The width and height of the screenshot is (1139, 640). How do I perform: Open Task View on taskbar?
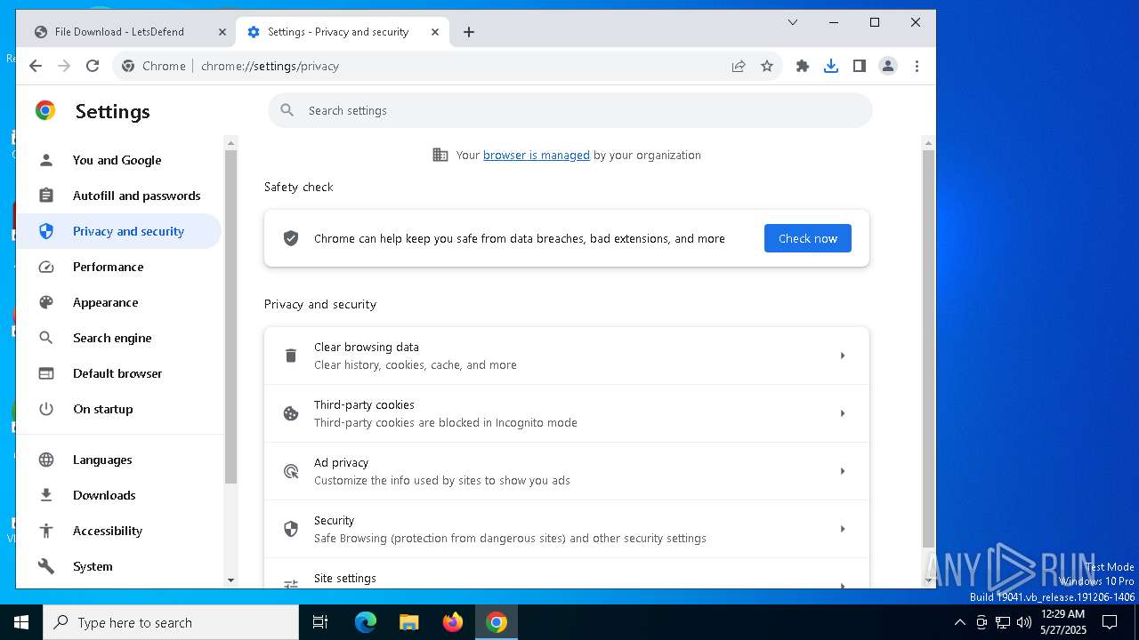(x=320, y=622)
